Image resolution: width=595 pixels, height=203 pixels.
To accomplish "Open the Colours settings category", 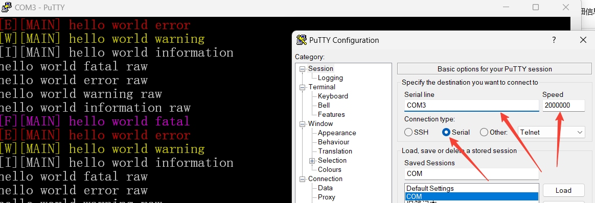I will [329, 169].
